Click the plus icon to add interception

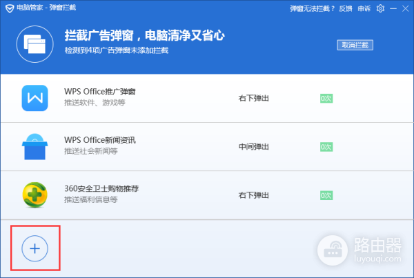(x=35, y=248)
